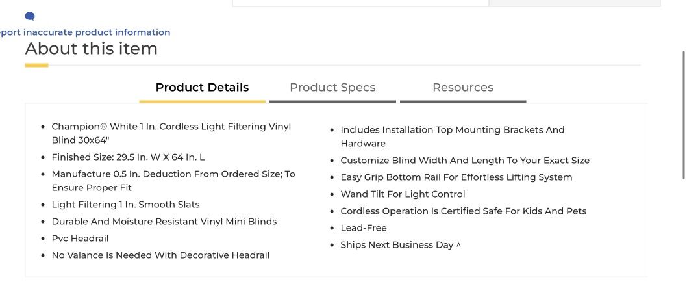687x299 pixels.
Task: Click Includes Installation Top Mounting Brackets text
Action: (453, 136)
